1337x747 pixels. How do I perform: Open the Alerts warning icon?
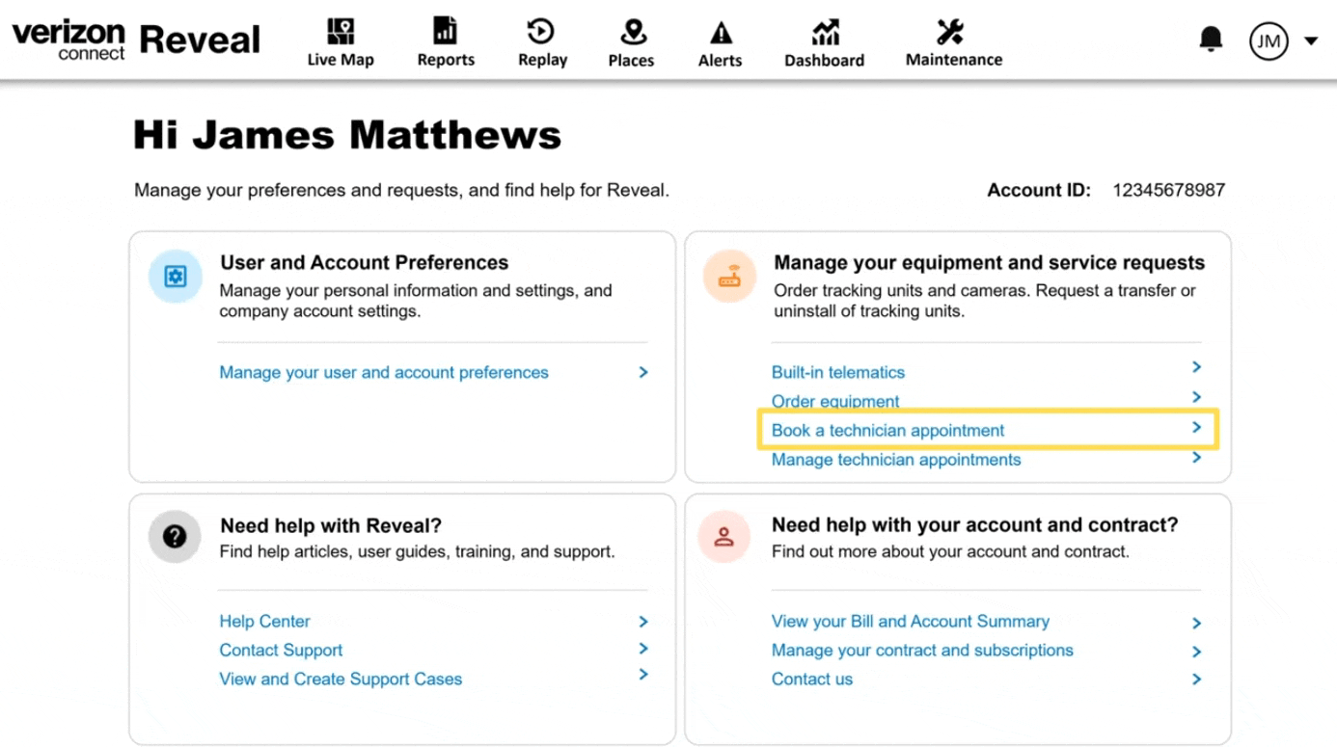tap(721, 33)
